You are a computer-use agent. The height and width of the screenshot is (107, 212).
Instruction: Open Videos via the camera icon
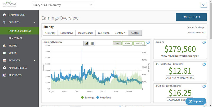4,53
